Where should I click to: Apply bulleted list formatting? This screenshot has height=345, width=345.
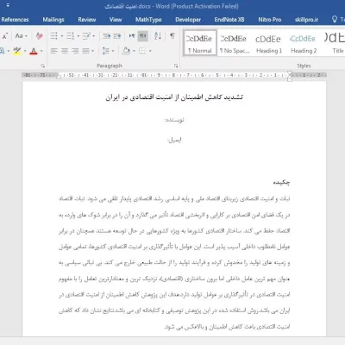(x=53, y=36)
